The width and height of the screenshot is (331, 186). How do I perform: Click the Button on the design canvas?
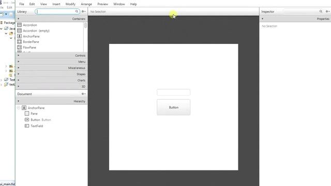tap(173, 107)
